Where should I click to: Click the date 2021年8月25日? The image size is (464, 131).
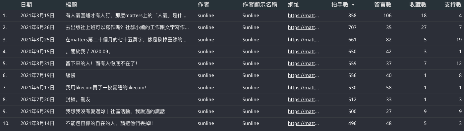(37, 40)
